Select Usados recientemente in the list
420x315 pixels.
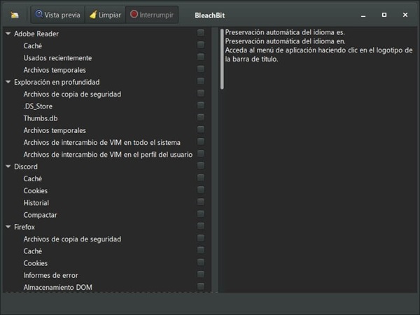tap(57, 58)
